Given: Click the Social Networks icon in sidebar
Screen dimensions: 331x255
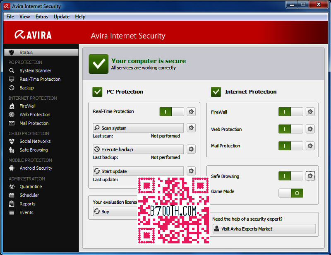Looking at the screenshot, I should coord(12,141).
